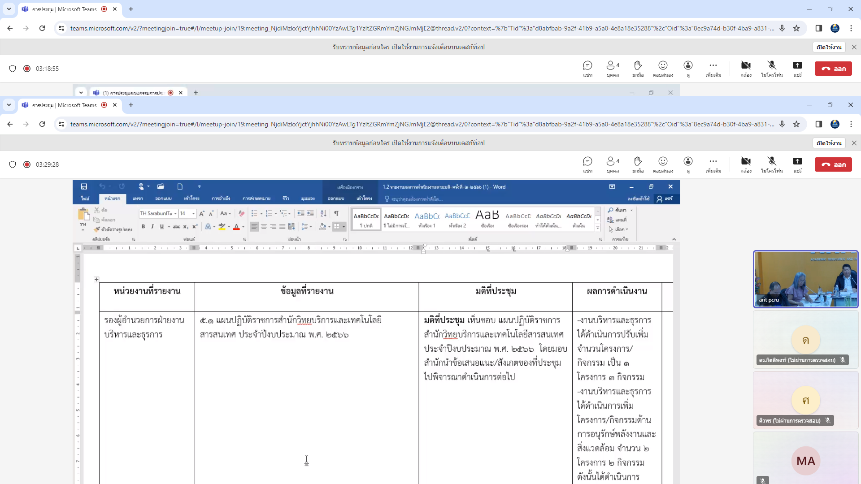Open People list in front Teams window
861x484 pixels.
click(613, 164)
